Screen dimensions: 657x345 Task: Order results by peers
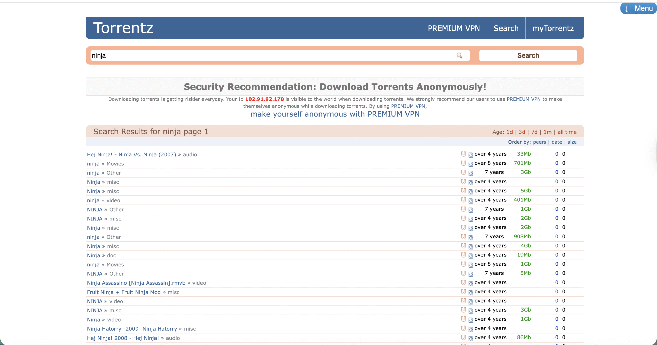(x=539, y=142)
